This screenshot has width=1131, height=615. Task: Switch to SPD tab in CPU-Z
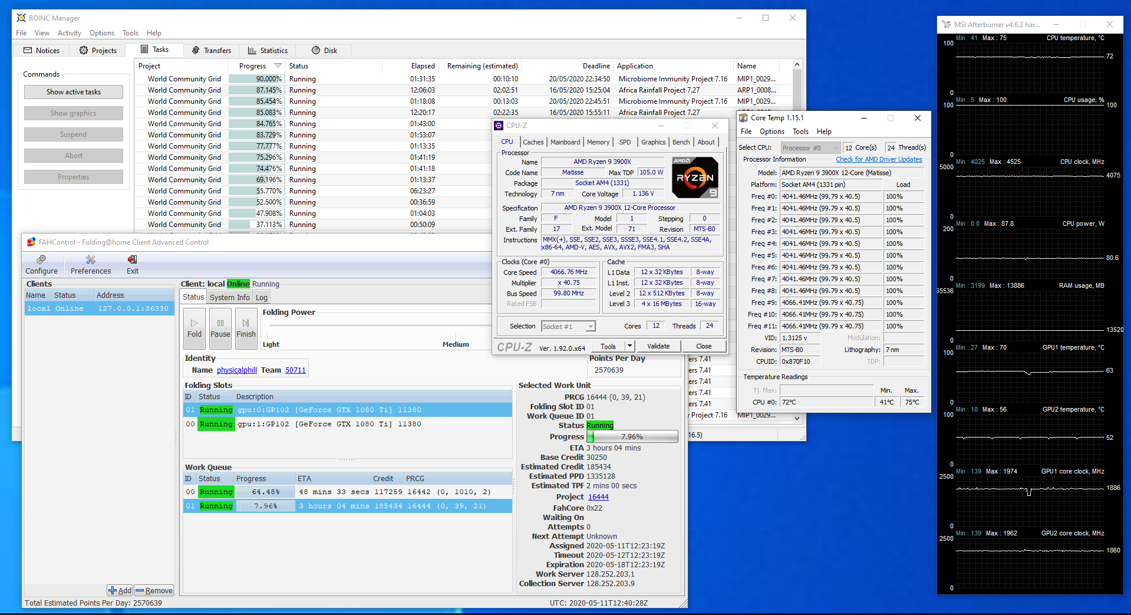[625, 142]
